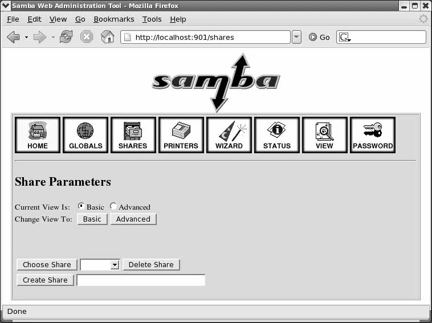Screen dimensions: 432x323
Task: Open the PRINTERS icon
Action: 181,135
